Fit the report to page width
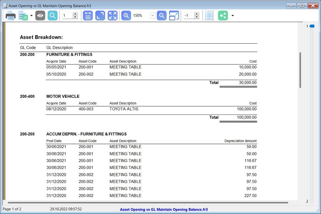Image resolution: width=321 pixels, height=214 pixels. coord(87,15)
